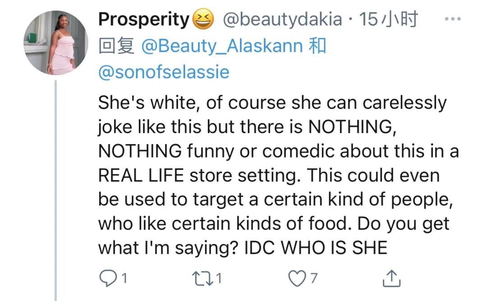Click the 回复 reply-to label
The width and height of the screenshot is (487, 301).
[x=116, y=46]
